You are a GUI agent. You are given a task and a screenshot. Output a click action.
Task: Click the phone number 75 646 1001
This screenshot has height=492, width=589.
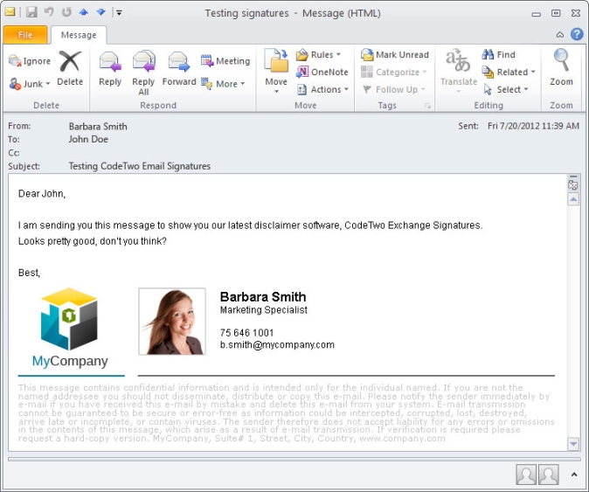[x=246, y=333]
